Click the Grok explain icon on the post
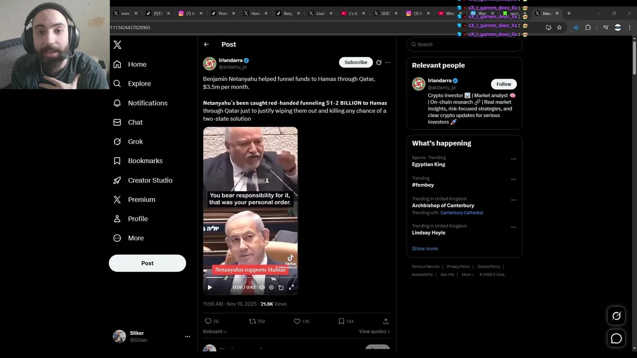This screenshot has height=358, width=637. click(x=379, y=62)
